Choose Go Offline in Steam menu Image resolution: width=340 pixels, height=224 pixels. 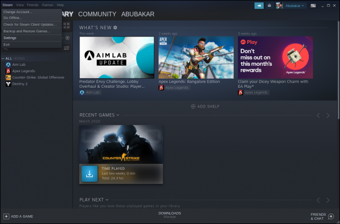click(x=12, y=18)
